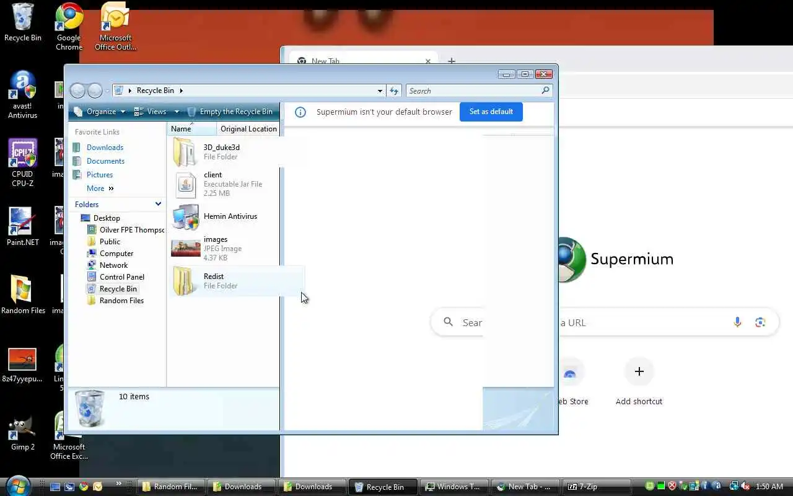Screen dimensions: 793x496
Task: Switch to 7-Zip taskbar button
Action: [x=596, y=487]
